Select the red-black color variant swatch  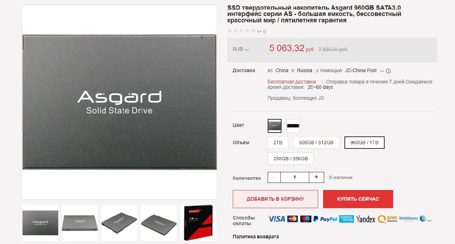point(293,126)
